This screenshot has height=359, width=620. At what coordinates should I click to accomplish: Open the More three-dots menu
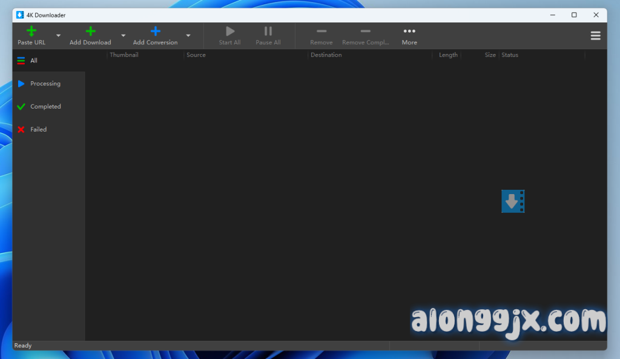[x=409, y=32]
